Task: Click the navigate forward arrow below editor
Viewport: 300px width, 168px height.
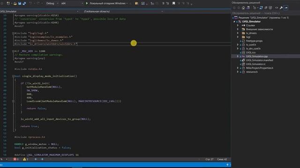Action: coord(42,159)
